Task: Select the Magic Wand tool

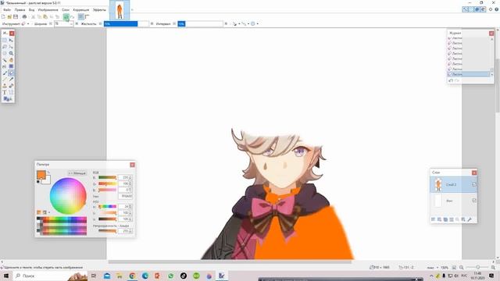Action: (5, 60)
